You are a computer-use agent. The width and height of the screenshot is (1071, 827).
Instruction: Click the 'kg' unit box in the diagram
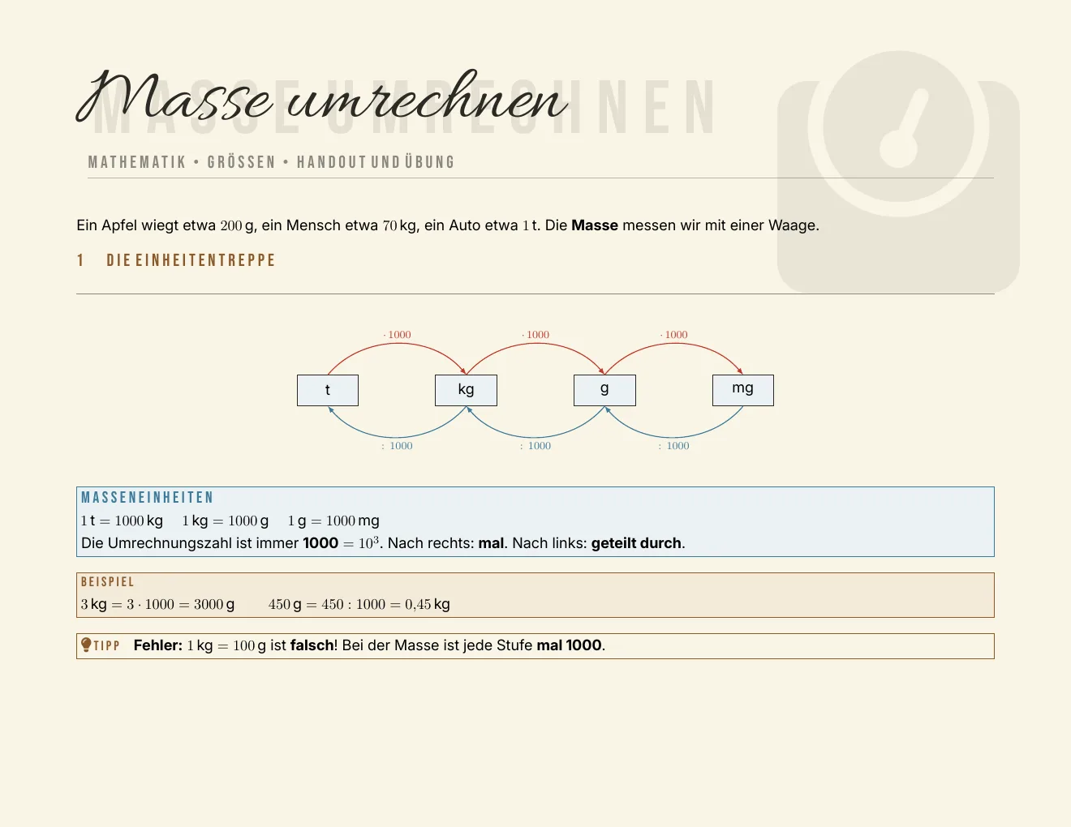(x=466, y=390)
